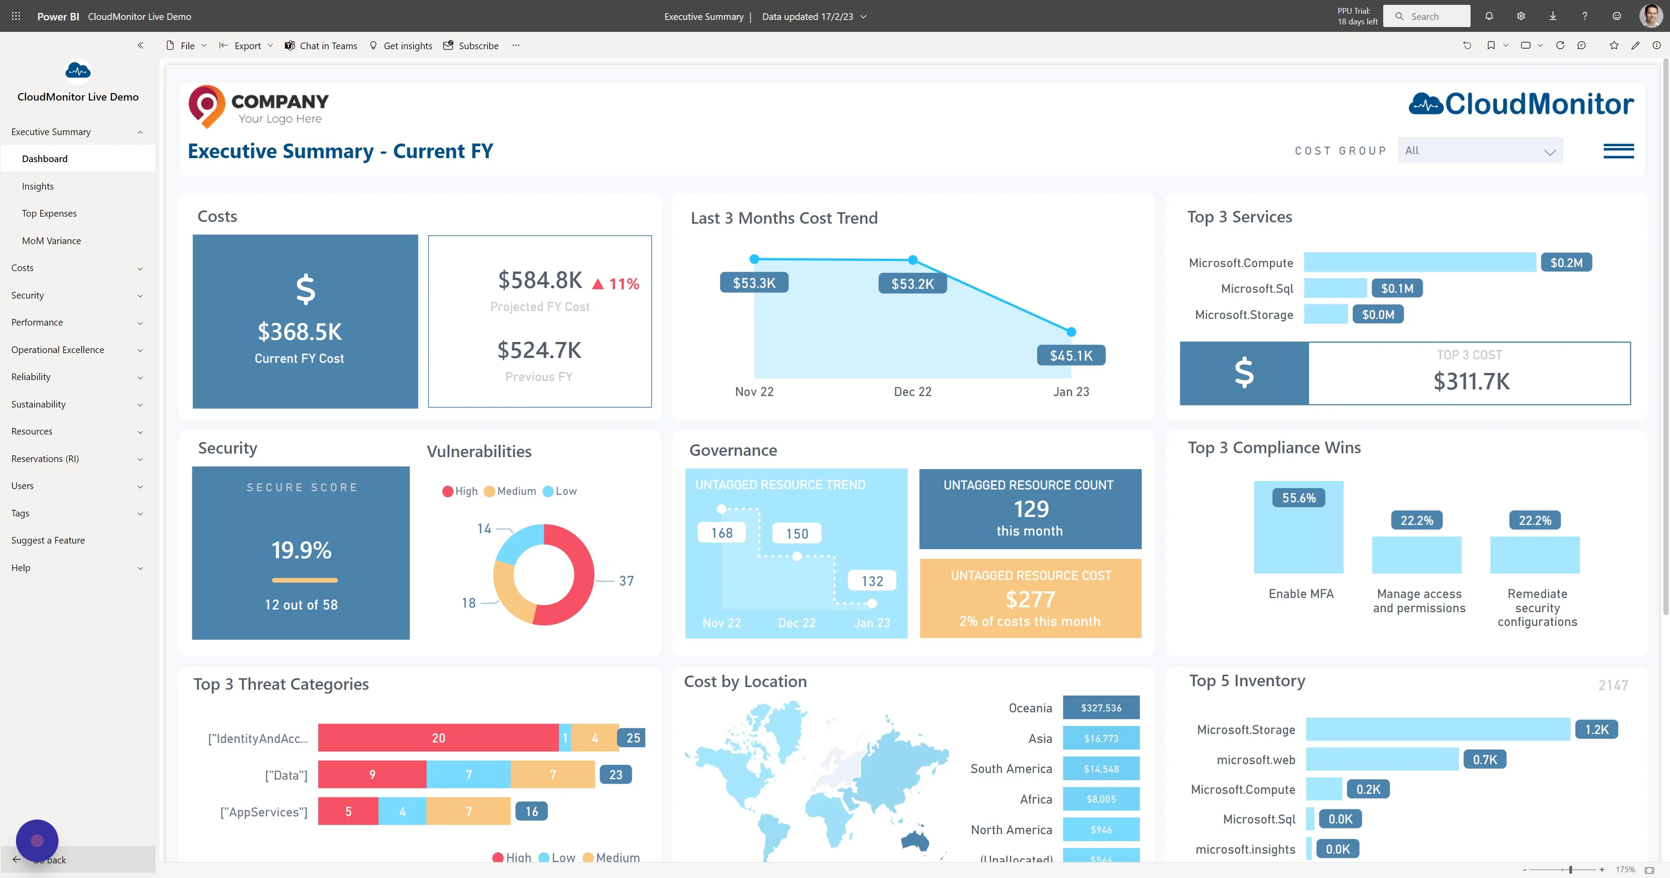1670x878 pixels.
Task: Click the CloudMonitor cloud logo in the sidebar
Action: (x=78, y=70)
